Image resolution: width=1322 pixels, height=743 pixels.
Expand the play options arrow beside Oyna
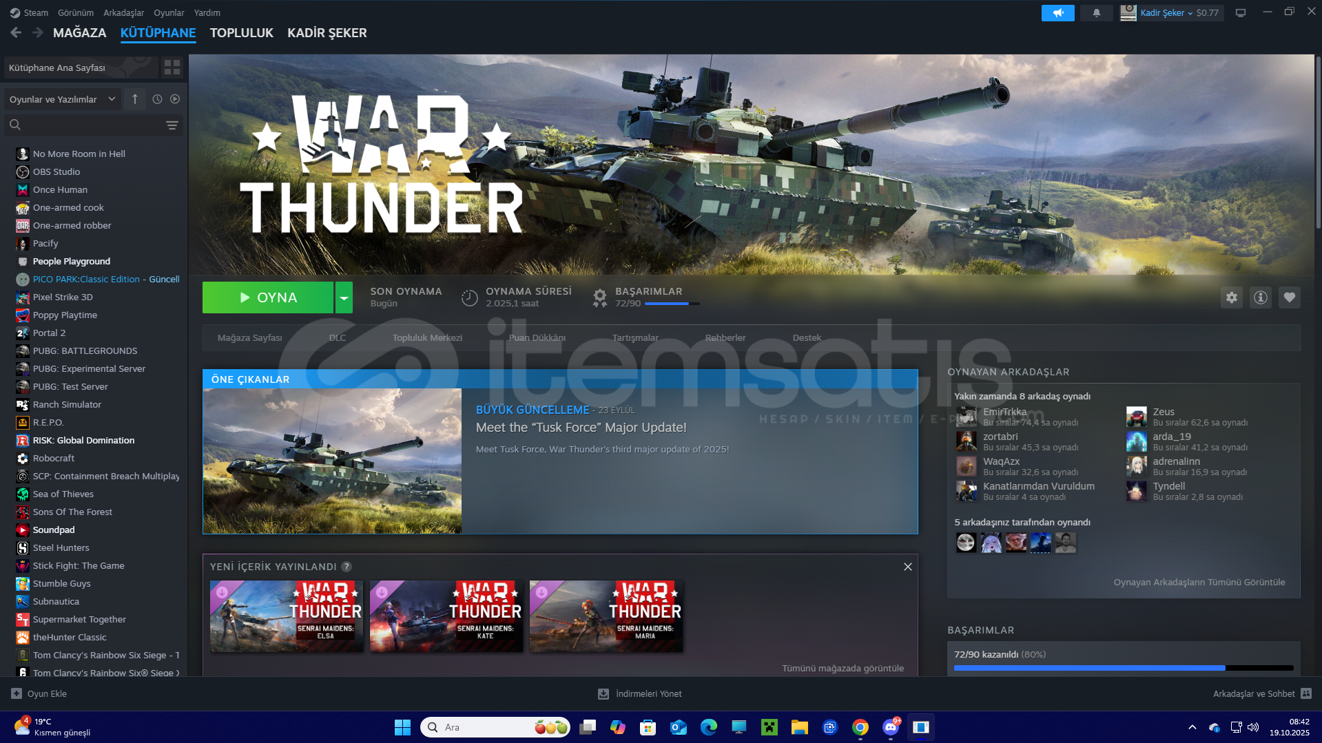click(x=344, y=297)
